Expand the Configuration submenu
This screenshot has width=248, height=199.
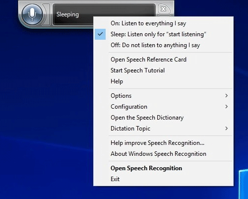[x=163, y=107]
